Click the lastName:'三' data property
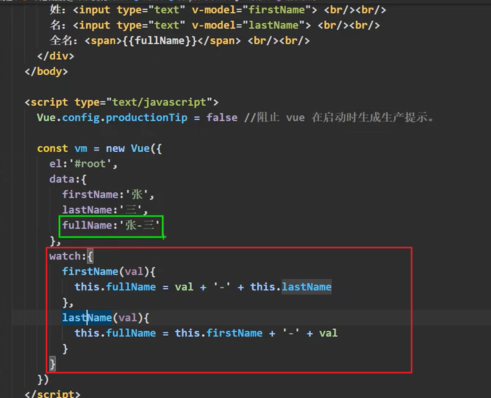The image size is (491, 398). click(x=102, y=210)
